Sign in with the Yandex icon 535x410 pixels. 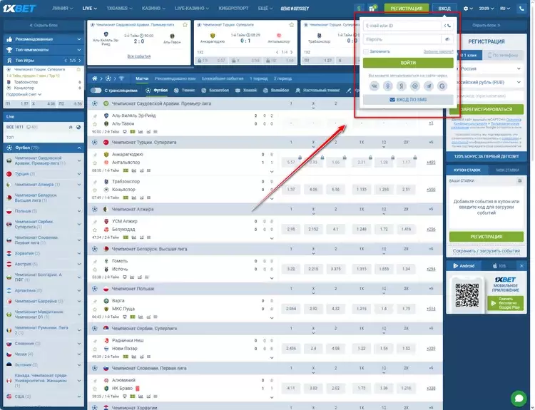401,86
